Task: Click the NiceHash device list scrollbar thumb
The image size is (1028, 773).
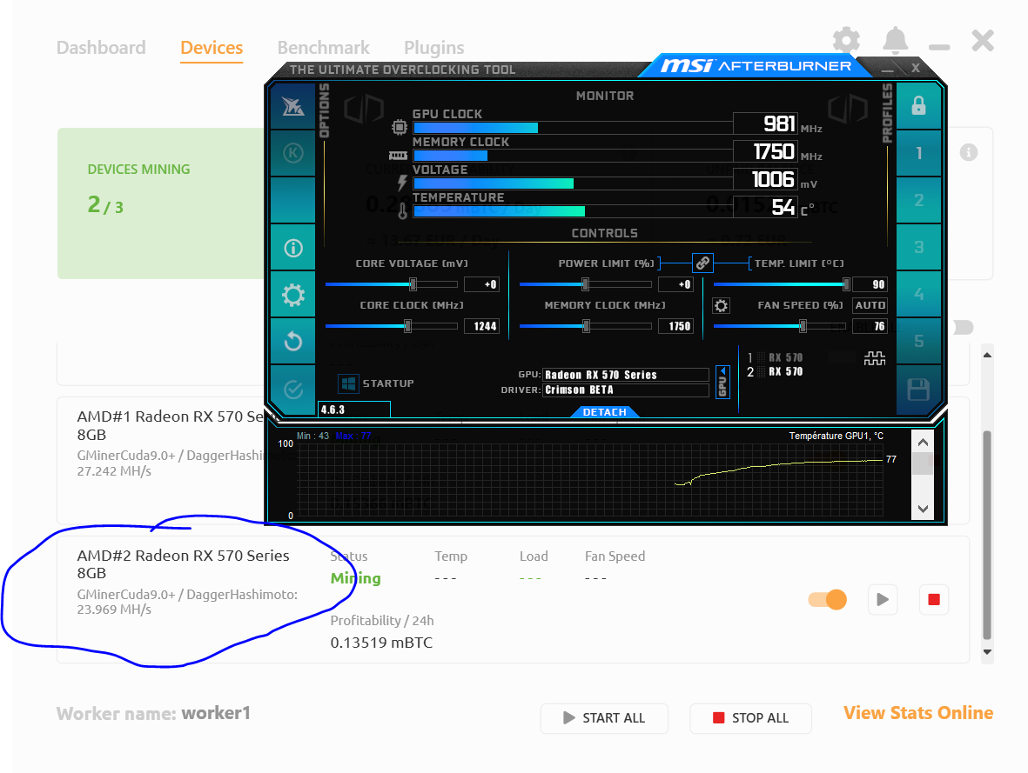Action: coord(987,535)
